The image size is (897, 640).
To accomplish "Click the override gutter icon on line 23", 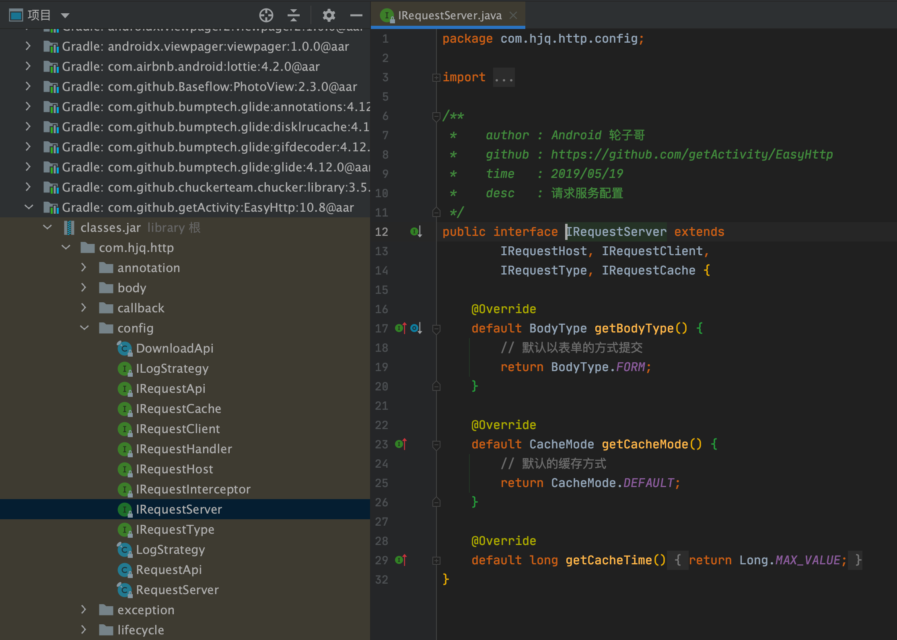I will [x=401, y=444].
